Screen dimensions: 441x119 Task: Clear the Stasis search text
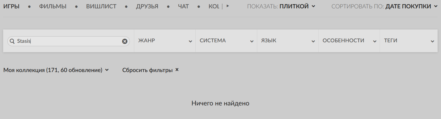[125, 41]
